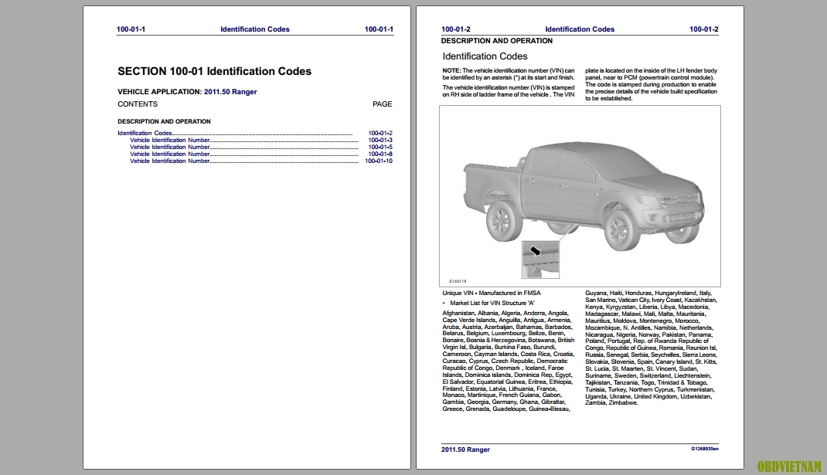
Task: Click the 2011.50 Ranger footer text
Action: click(466, 450)
